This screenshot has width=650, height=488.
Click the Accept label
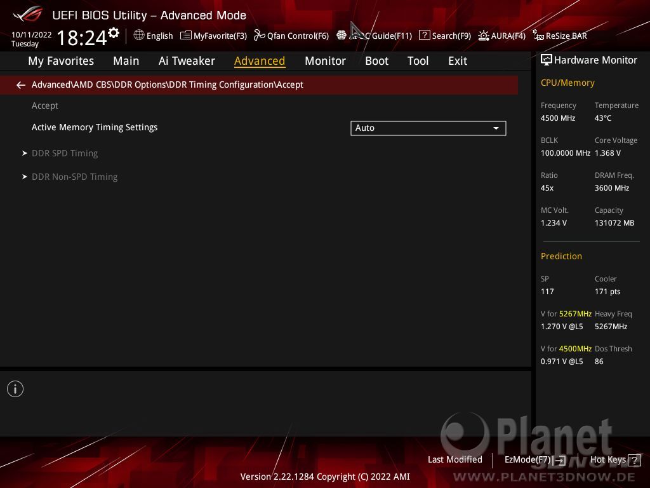click(45, 106)
